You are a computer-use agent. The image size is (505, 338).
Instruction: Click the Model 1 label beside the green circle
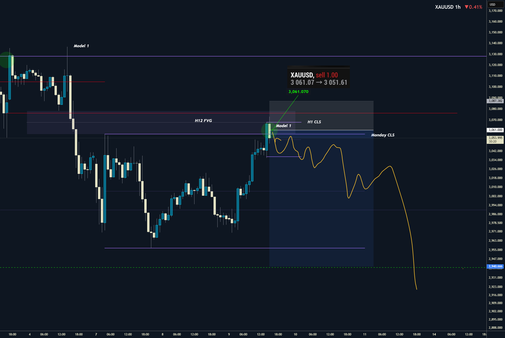(x=283, y=126)
